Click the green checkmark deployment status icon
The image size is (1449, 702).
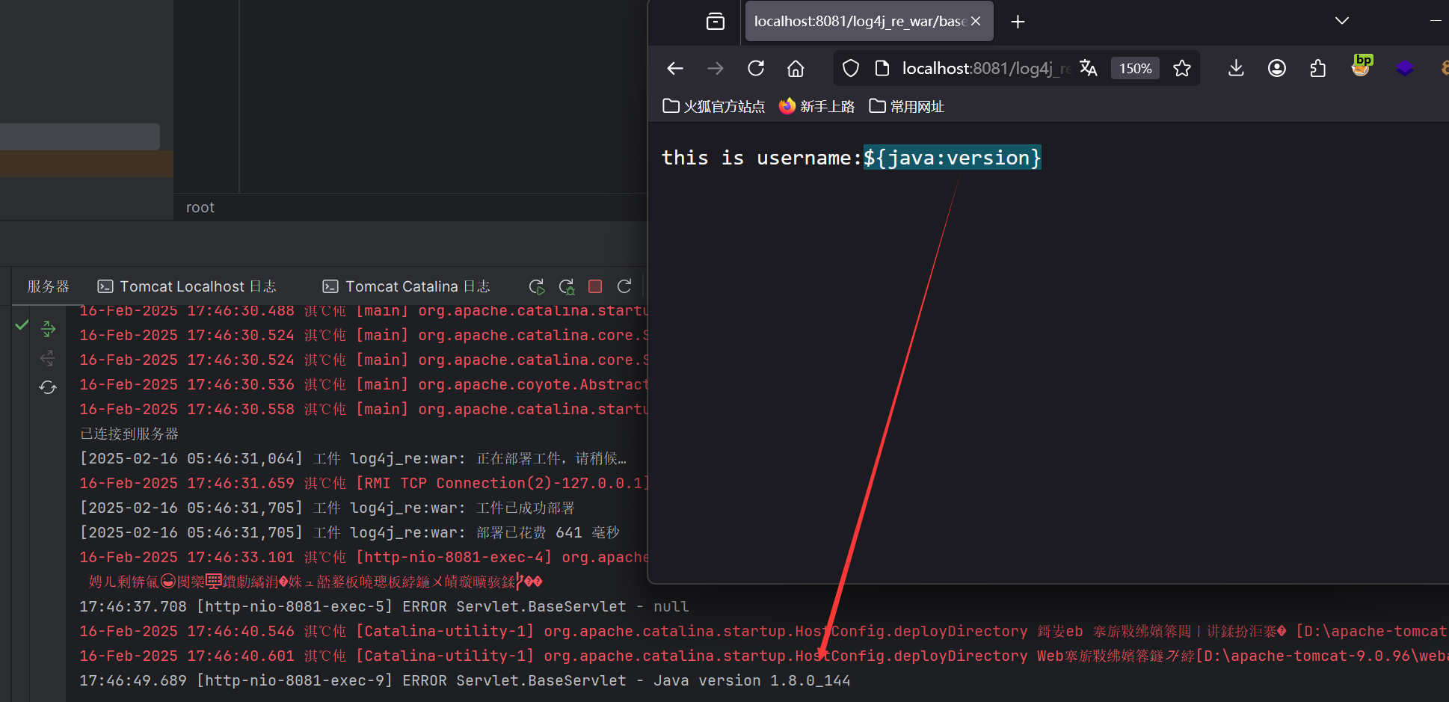[x=22, y=324]
